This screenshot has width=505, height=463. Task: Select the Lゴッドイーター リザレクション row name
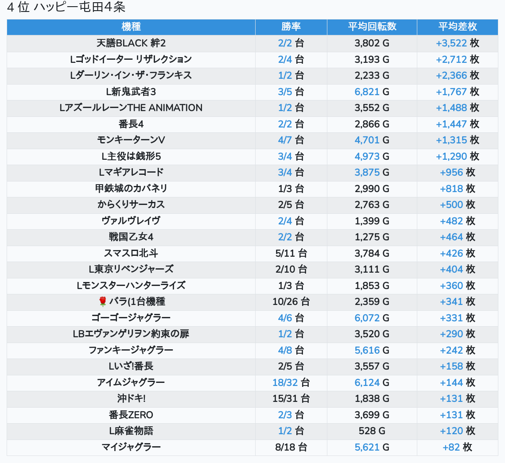point(131,59)
